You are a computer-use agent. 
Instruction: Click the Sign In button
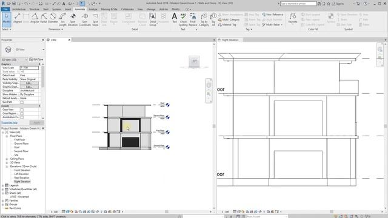338,4
